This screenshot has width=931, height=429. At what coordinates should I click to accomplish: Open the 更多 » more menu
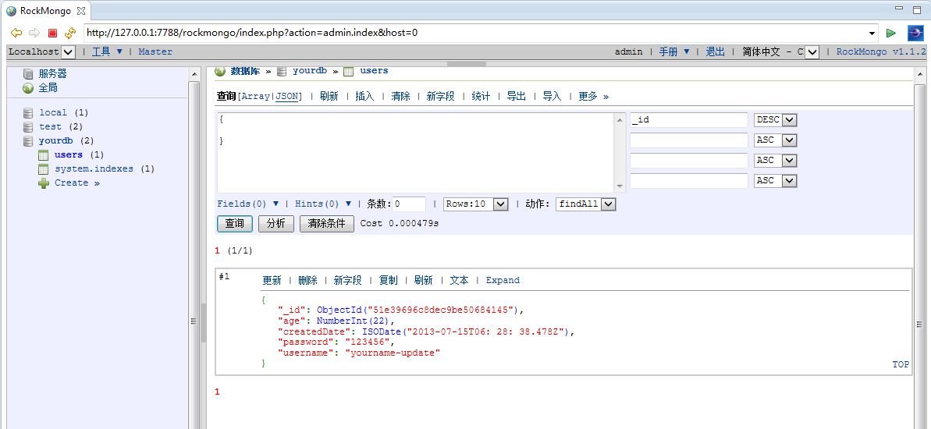coord(594,97)
